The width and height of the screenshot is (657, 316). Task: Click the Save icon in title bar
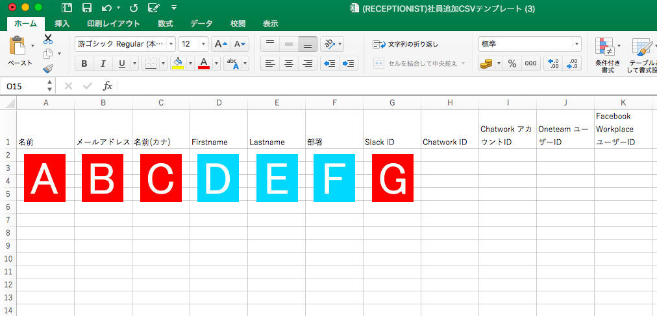coord(86,8)
